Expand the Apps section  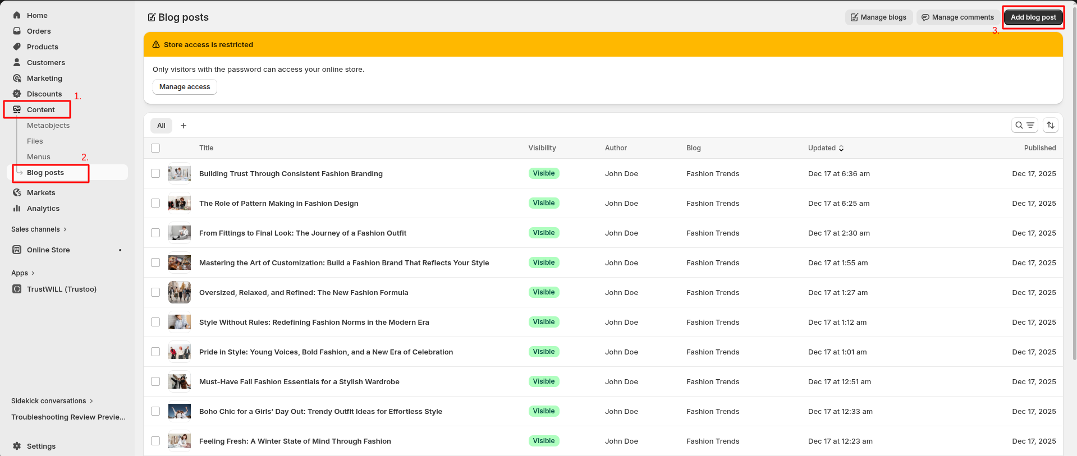(23, 273)
